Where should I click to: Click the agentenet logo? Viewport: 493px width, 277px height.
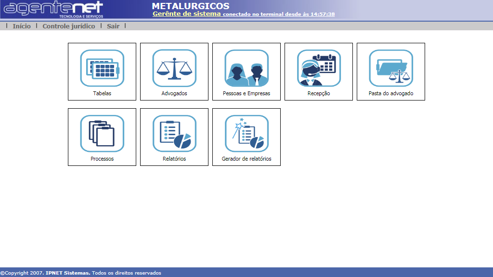tap(53, 10)
